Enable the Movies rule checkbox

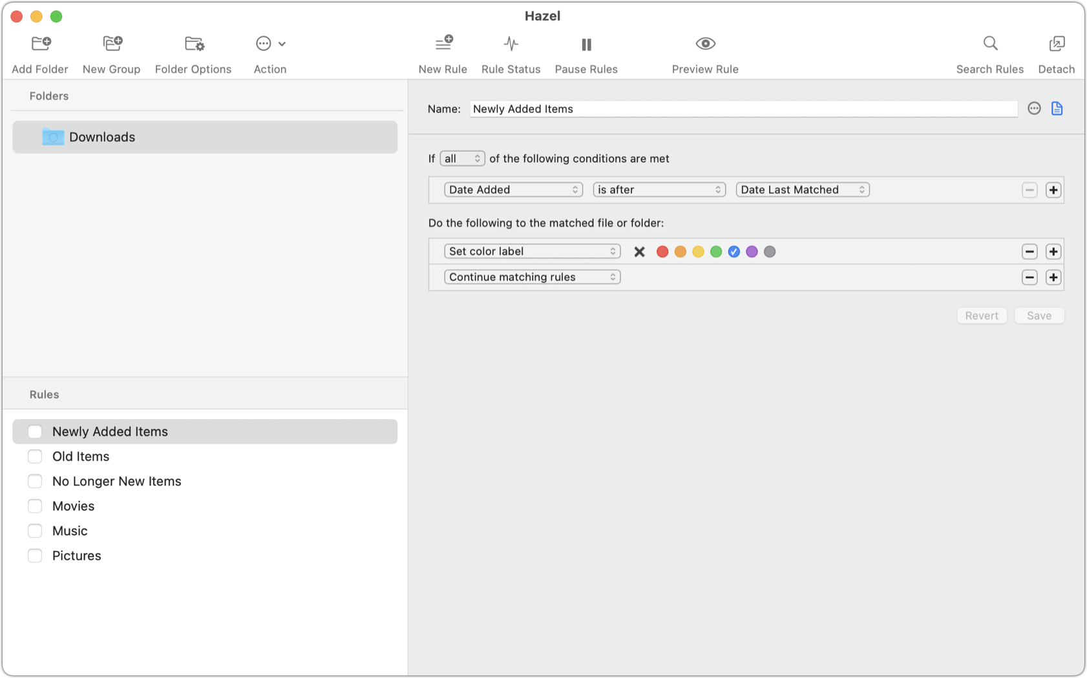pos(35,506)
